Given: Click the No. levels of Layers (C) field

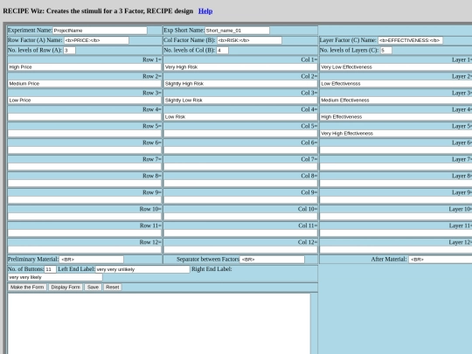Looking at the screenshot, I should click(386, 51).
